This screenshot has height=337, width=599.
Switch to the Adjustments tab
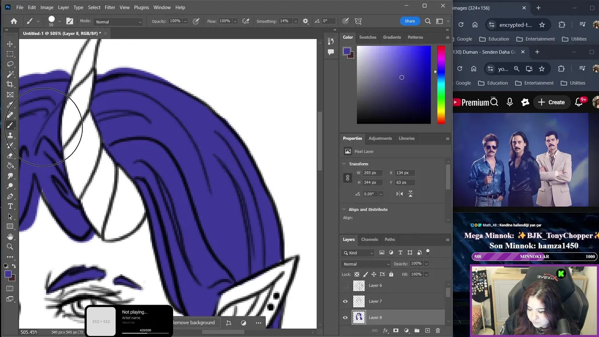[380, 138]
